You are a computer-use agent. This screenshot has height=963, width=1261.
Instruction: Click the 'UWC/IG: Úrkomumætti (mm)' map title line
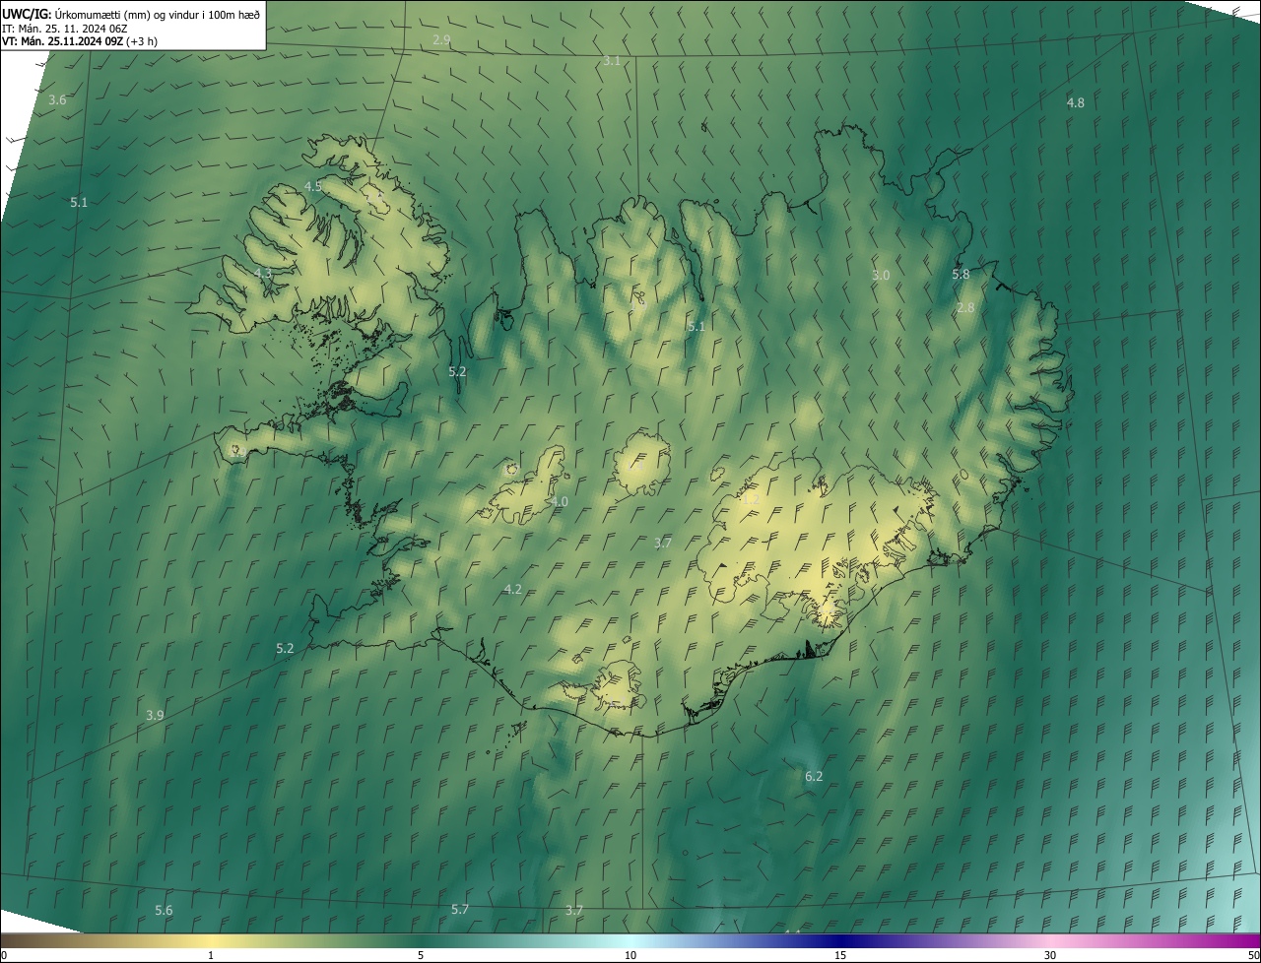click(132, 14)
